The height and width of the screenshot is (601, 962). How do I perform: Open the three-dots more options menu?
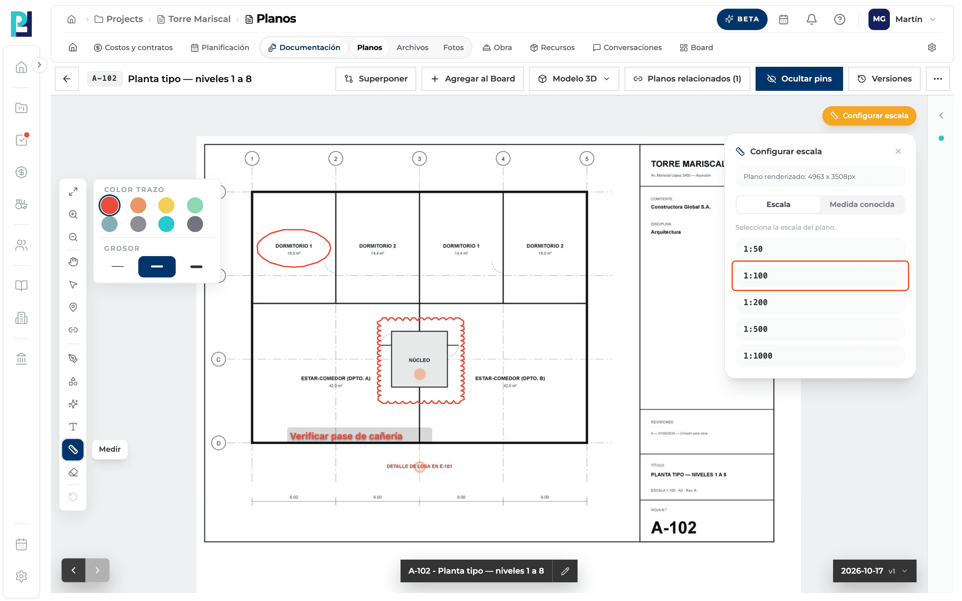937,79
